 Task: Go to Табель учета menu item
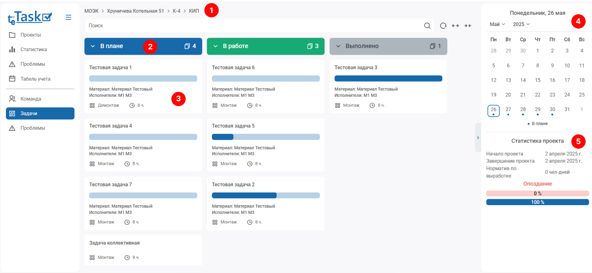pyautogui.click(x=35, y=79)
